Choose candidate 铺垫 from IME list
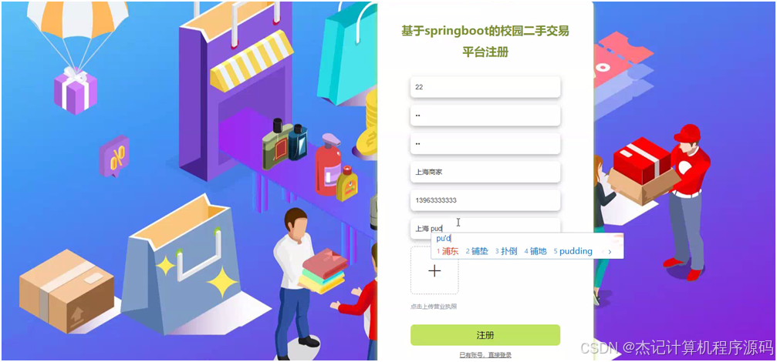 point(477,251)
